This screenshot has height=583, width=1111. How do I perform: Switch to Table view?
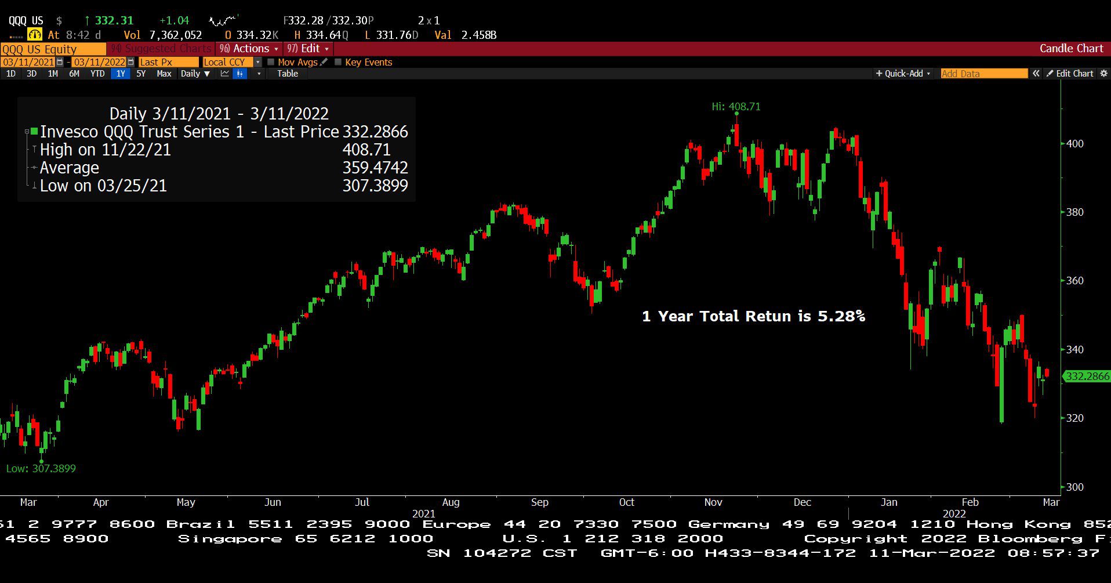(288, 74)
